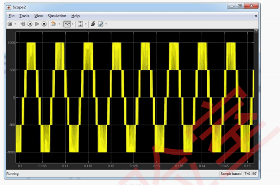Click the maximize axes icon at plot corner
The image size is (280, 185).
(x=256, y=31)
